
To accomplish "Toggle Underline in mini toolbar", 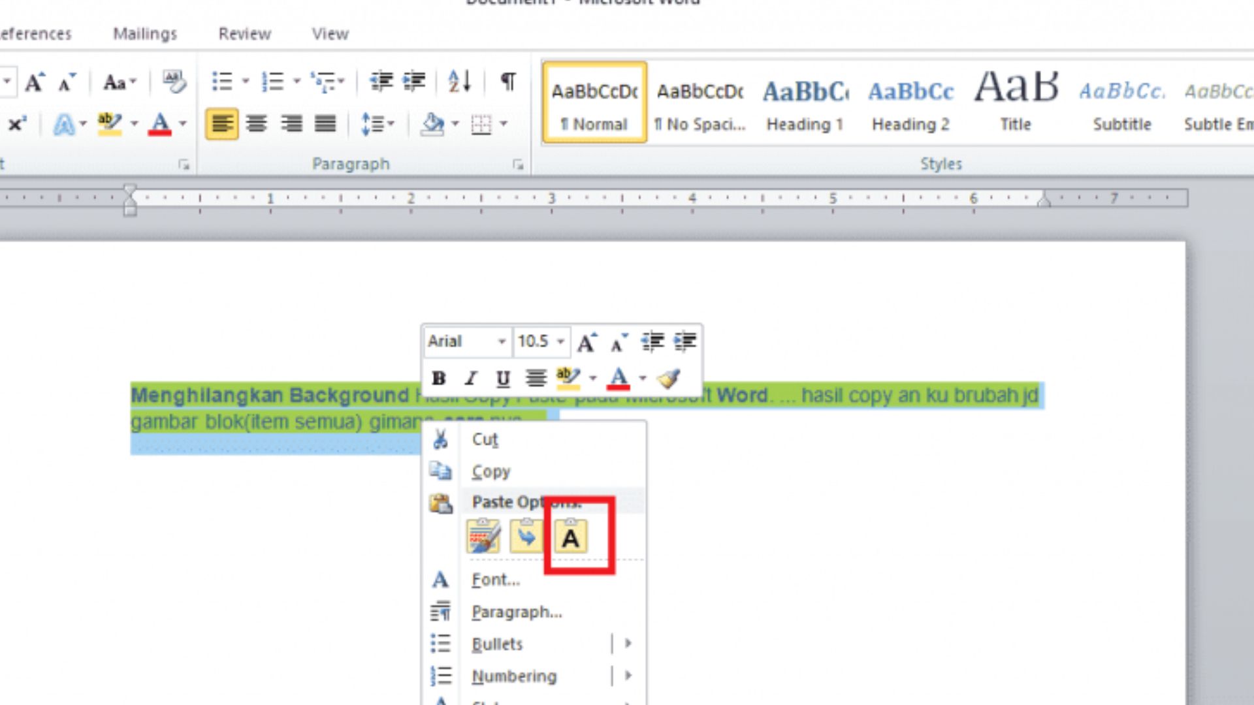I will pyautogui.click(x=502, y=378).
